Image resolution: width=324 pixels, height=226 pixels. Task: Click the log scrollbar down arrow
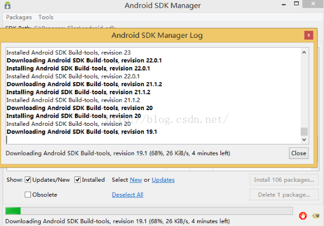pyautogui.click(x=304, y=140)
